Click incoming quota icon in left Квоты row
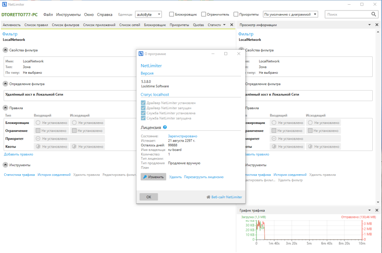This screenshot has width=382, height=253. click(38, 146)
